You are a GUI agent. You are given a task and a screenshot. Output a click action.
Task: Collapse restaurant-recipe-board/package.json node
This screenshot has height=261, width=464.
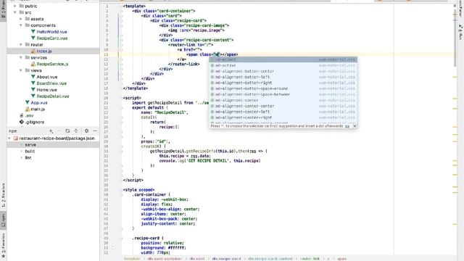pyautogui.click(x=9, y=138)
